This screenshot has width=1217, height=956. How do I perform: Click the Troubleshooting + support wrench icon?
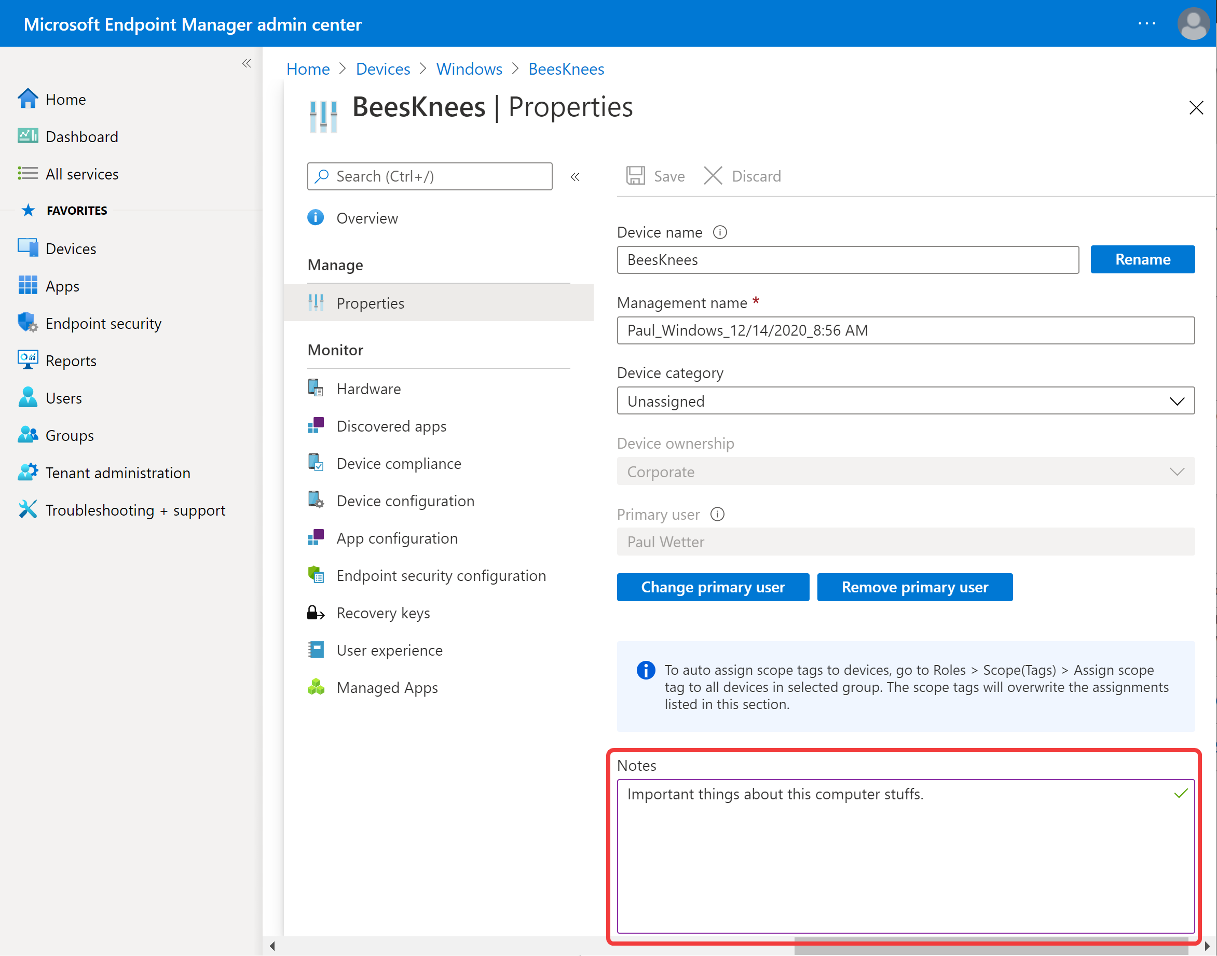(28, 510)
